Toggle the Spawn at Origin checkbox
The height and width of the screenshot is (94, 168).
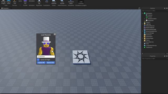tap(38, 60)
